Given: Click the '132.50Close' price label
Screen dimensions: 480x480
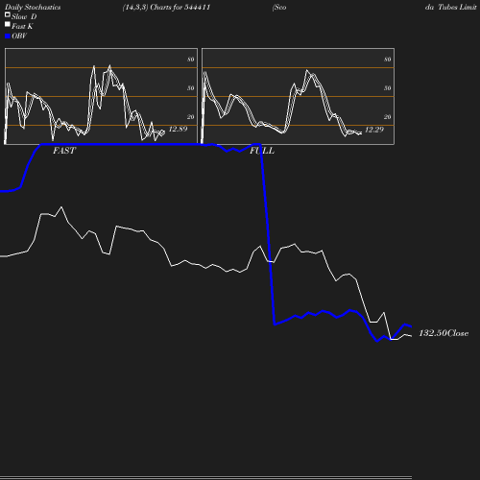Looking at the screenshot, I should pos(444,333).
